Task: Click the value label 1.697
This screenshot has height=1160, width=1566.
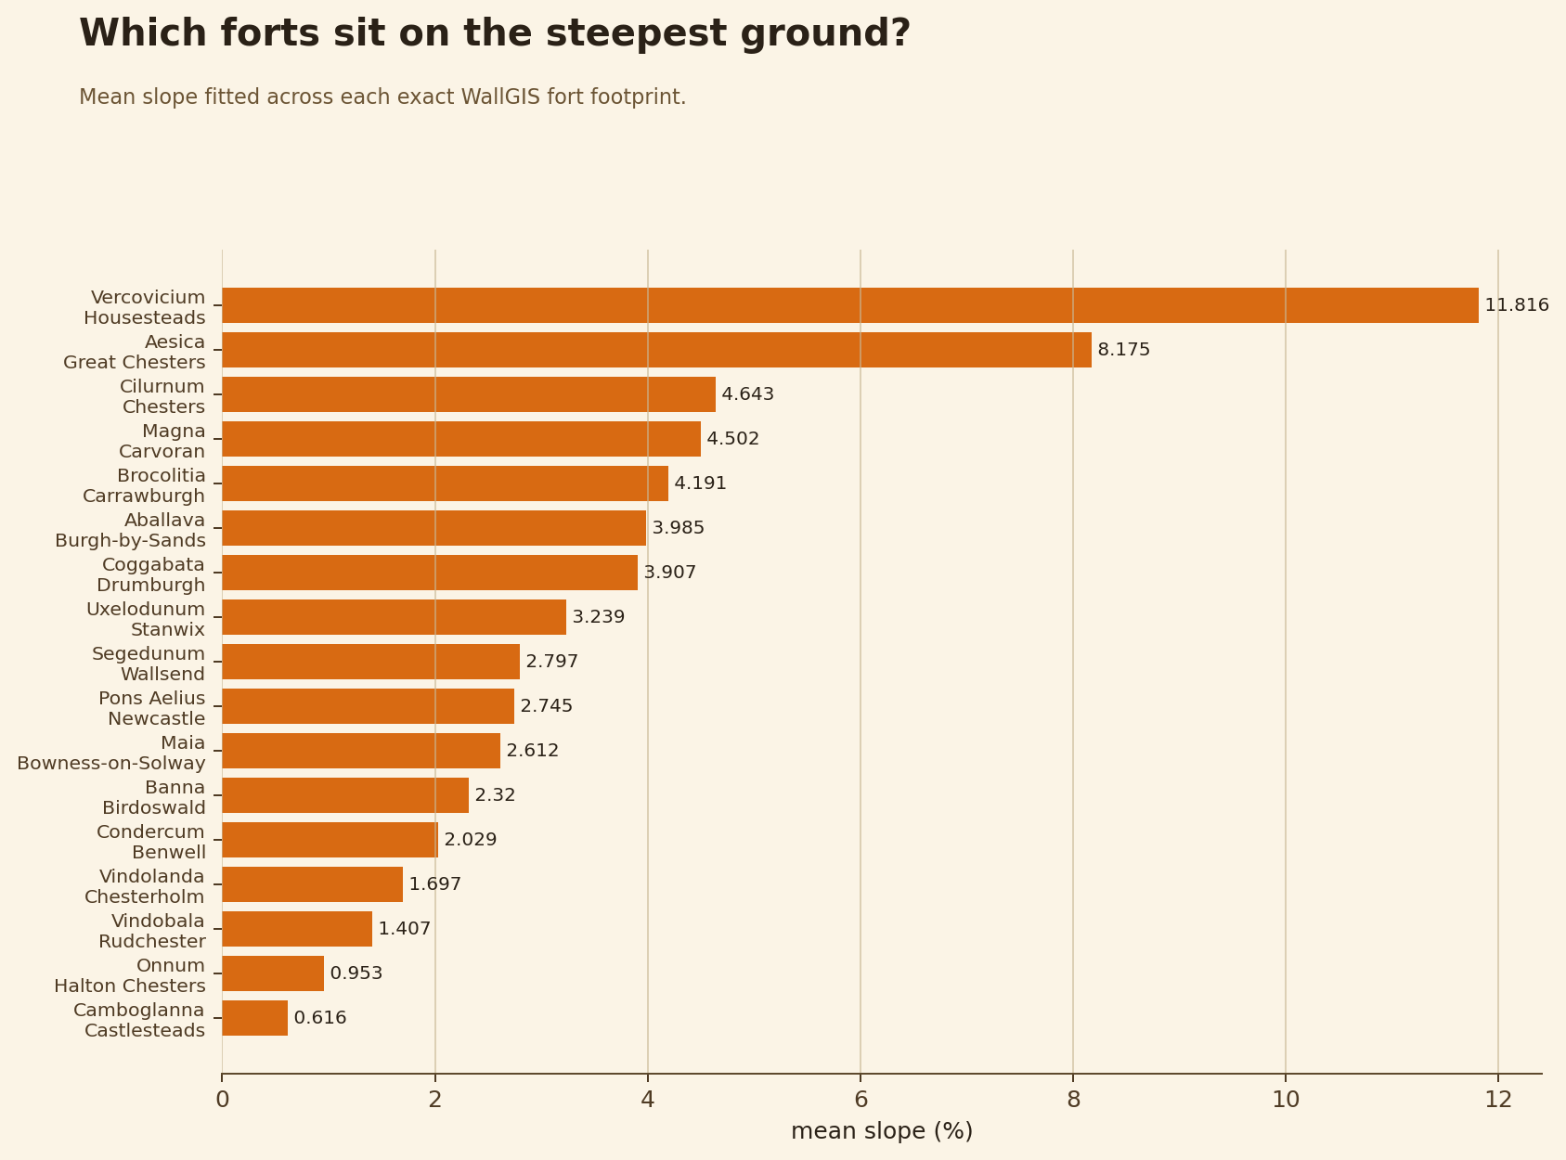Action: pyautogui.click(x=435, y=884)
